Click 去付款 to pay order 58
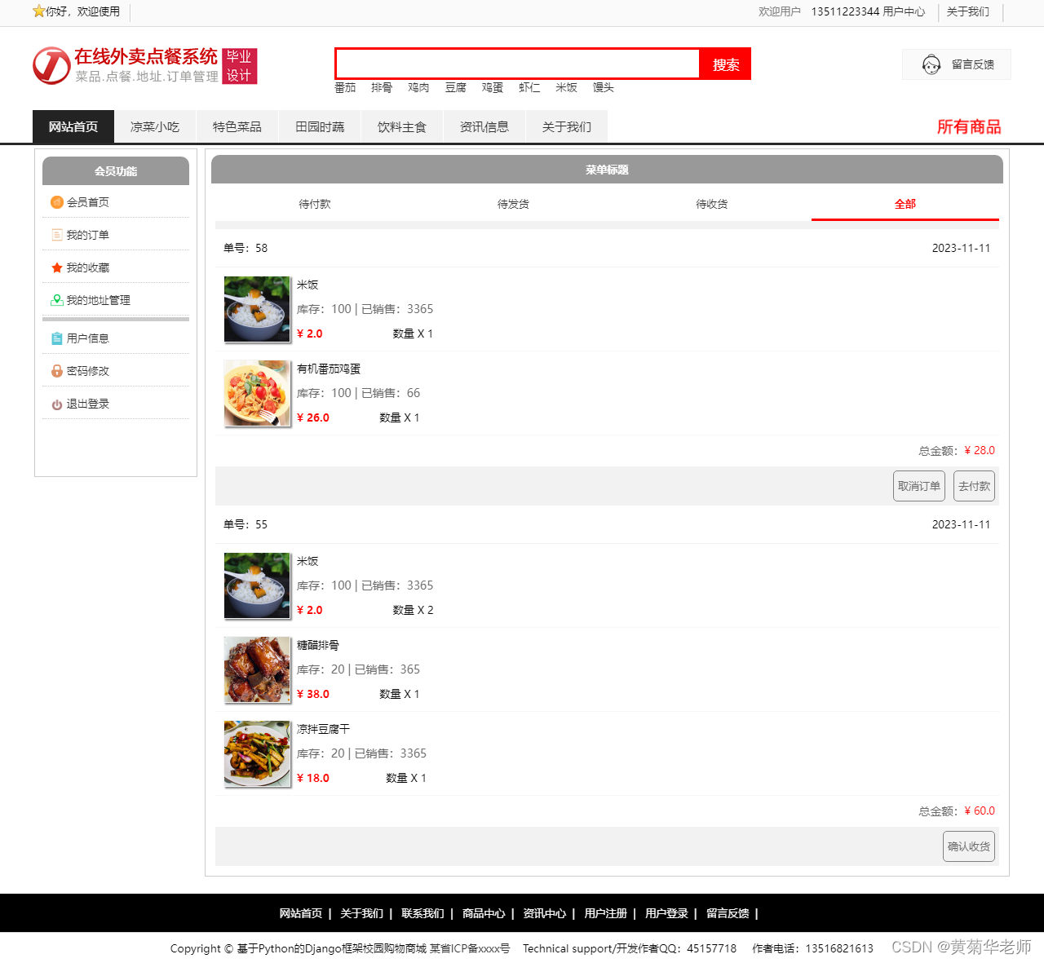 [x=974, y=486]
